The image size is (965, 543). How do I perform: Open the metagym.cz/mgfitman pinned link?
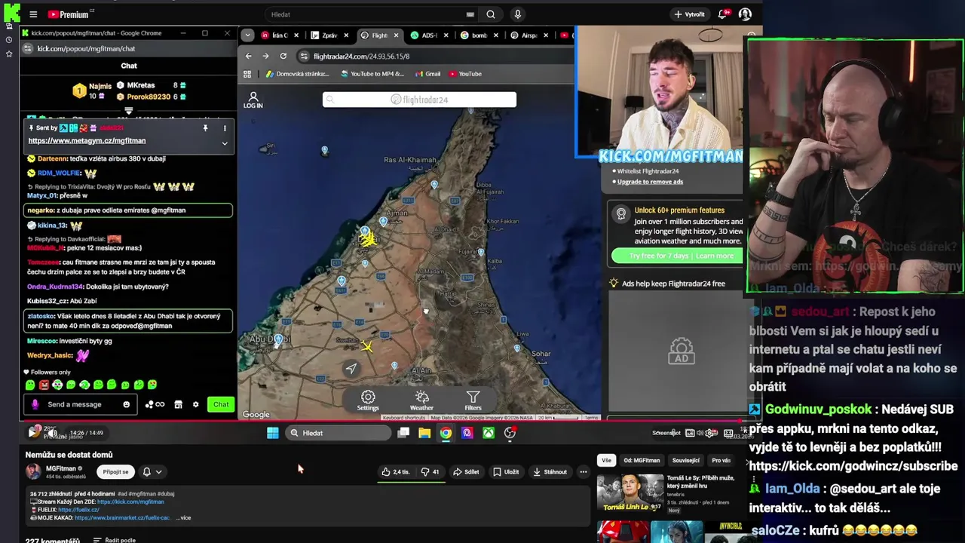point(87,141)
